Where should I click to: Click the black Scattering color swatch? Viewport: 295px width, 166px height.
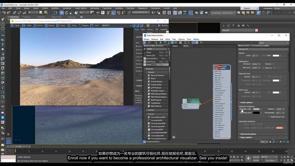pos(256,113)
